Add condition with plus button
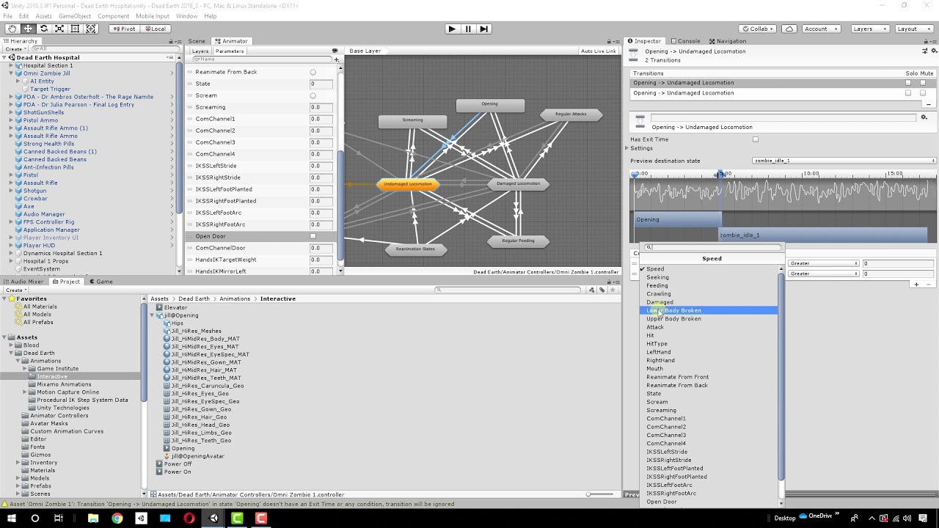The width and height of the screenshot is (939, 528). [x=916, y=284]
